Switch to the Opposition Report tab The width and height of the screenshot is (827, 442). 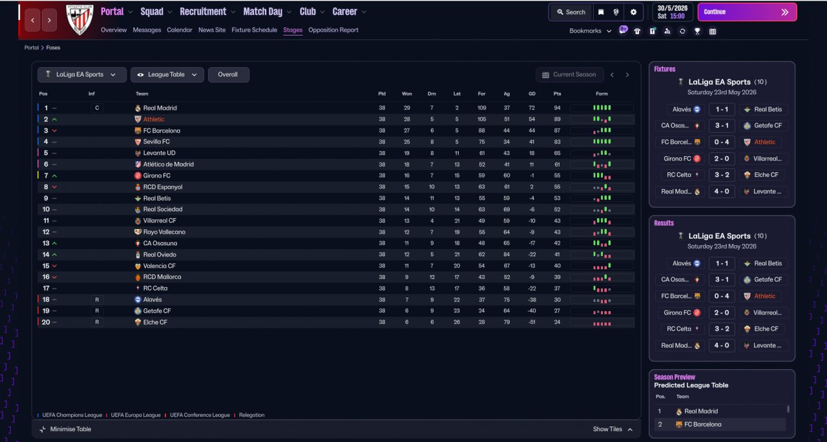tap(333, 30)
